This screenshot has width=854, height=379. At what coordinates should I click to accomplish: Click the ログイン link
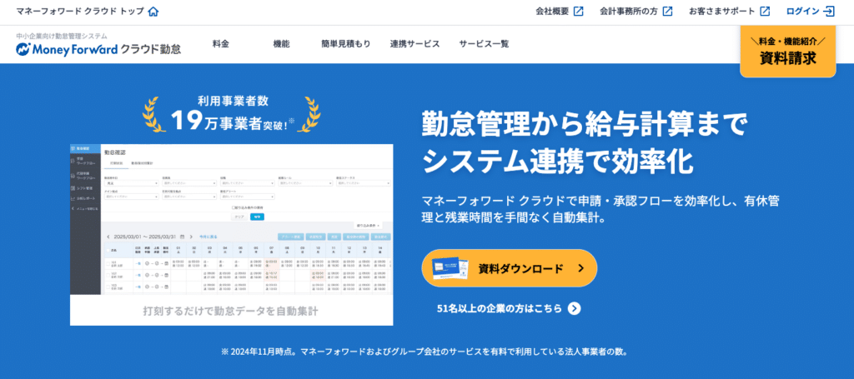tap(811, 12)
